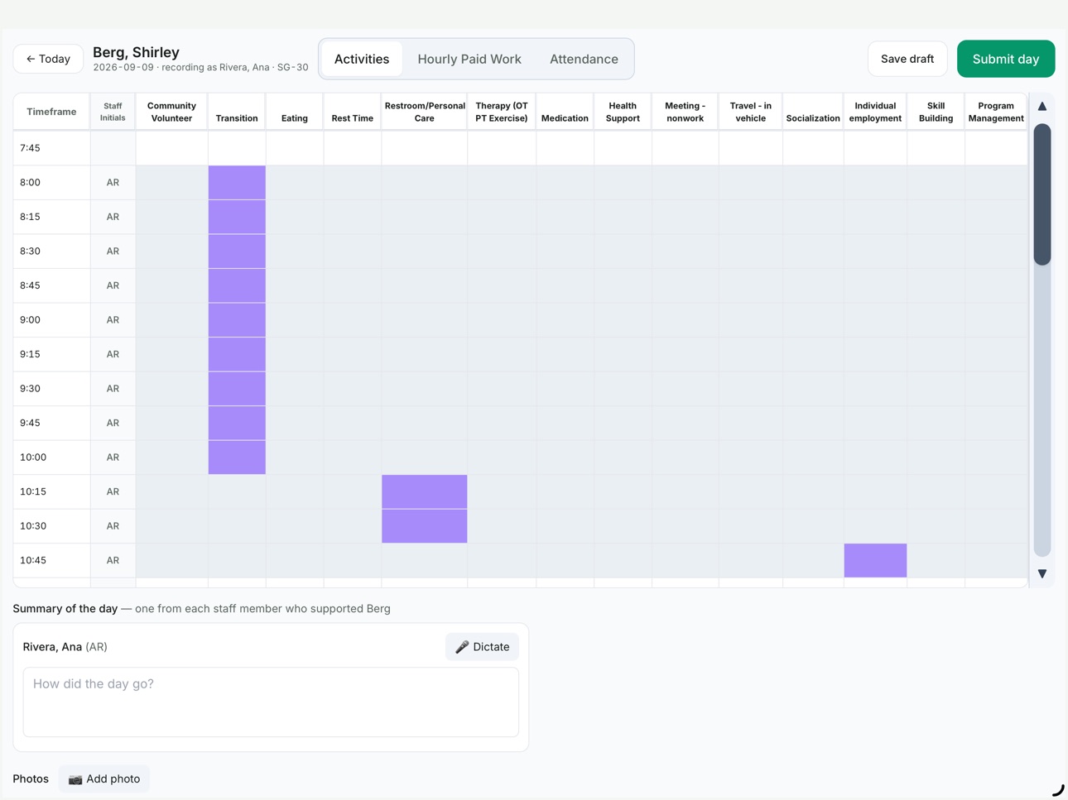Start dictation with the Dictate microphone button

(483, 647)
